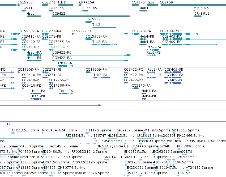Click EST AT24182.5prime label

(199, 168)
